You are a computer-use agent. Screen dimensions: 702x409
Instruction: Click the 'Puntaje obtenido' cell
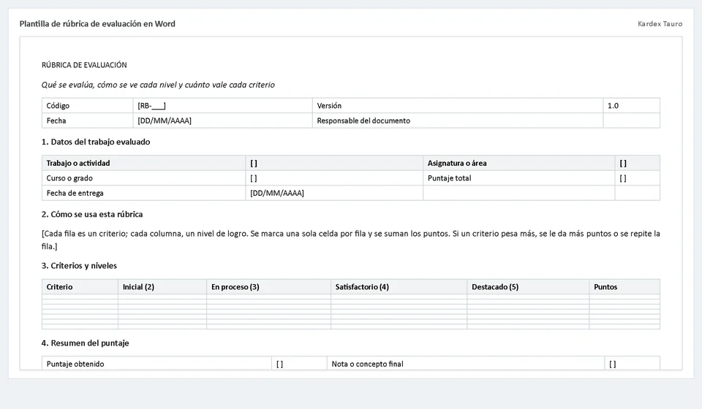[156, 364]
